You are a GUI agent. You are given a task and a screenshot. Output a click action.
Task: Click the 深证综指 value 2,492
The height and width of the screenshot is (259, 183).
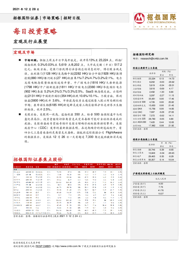pos(152,92)
